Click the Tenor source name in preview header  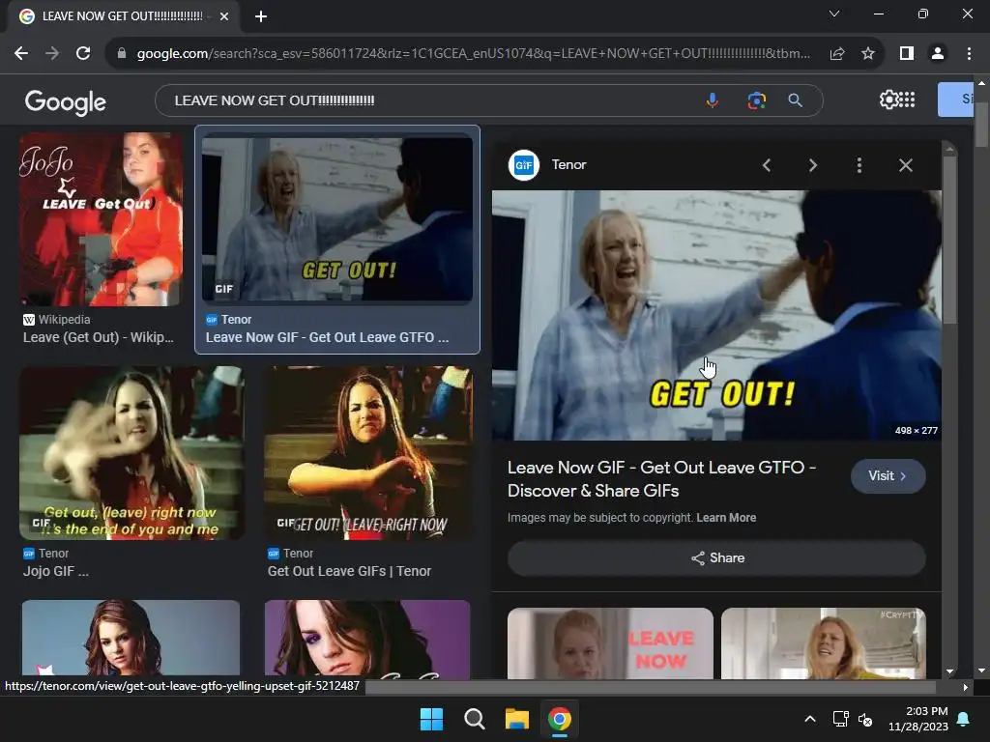pyautogui.click(x=568, y=164)
